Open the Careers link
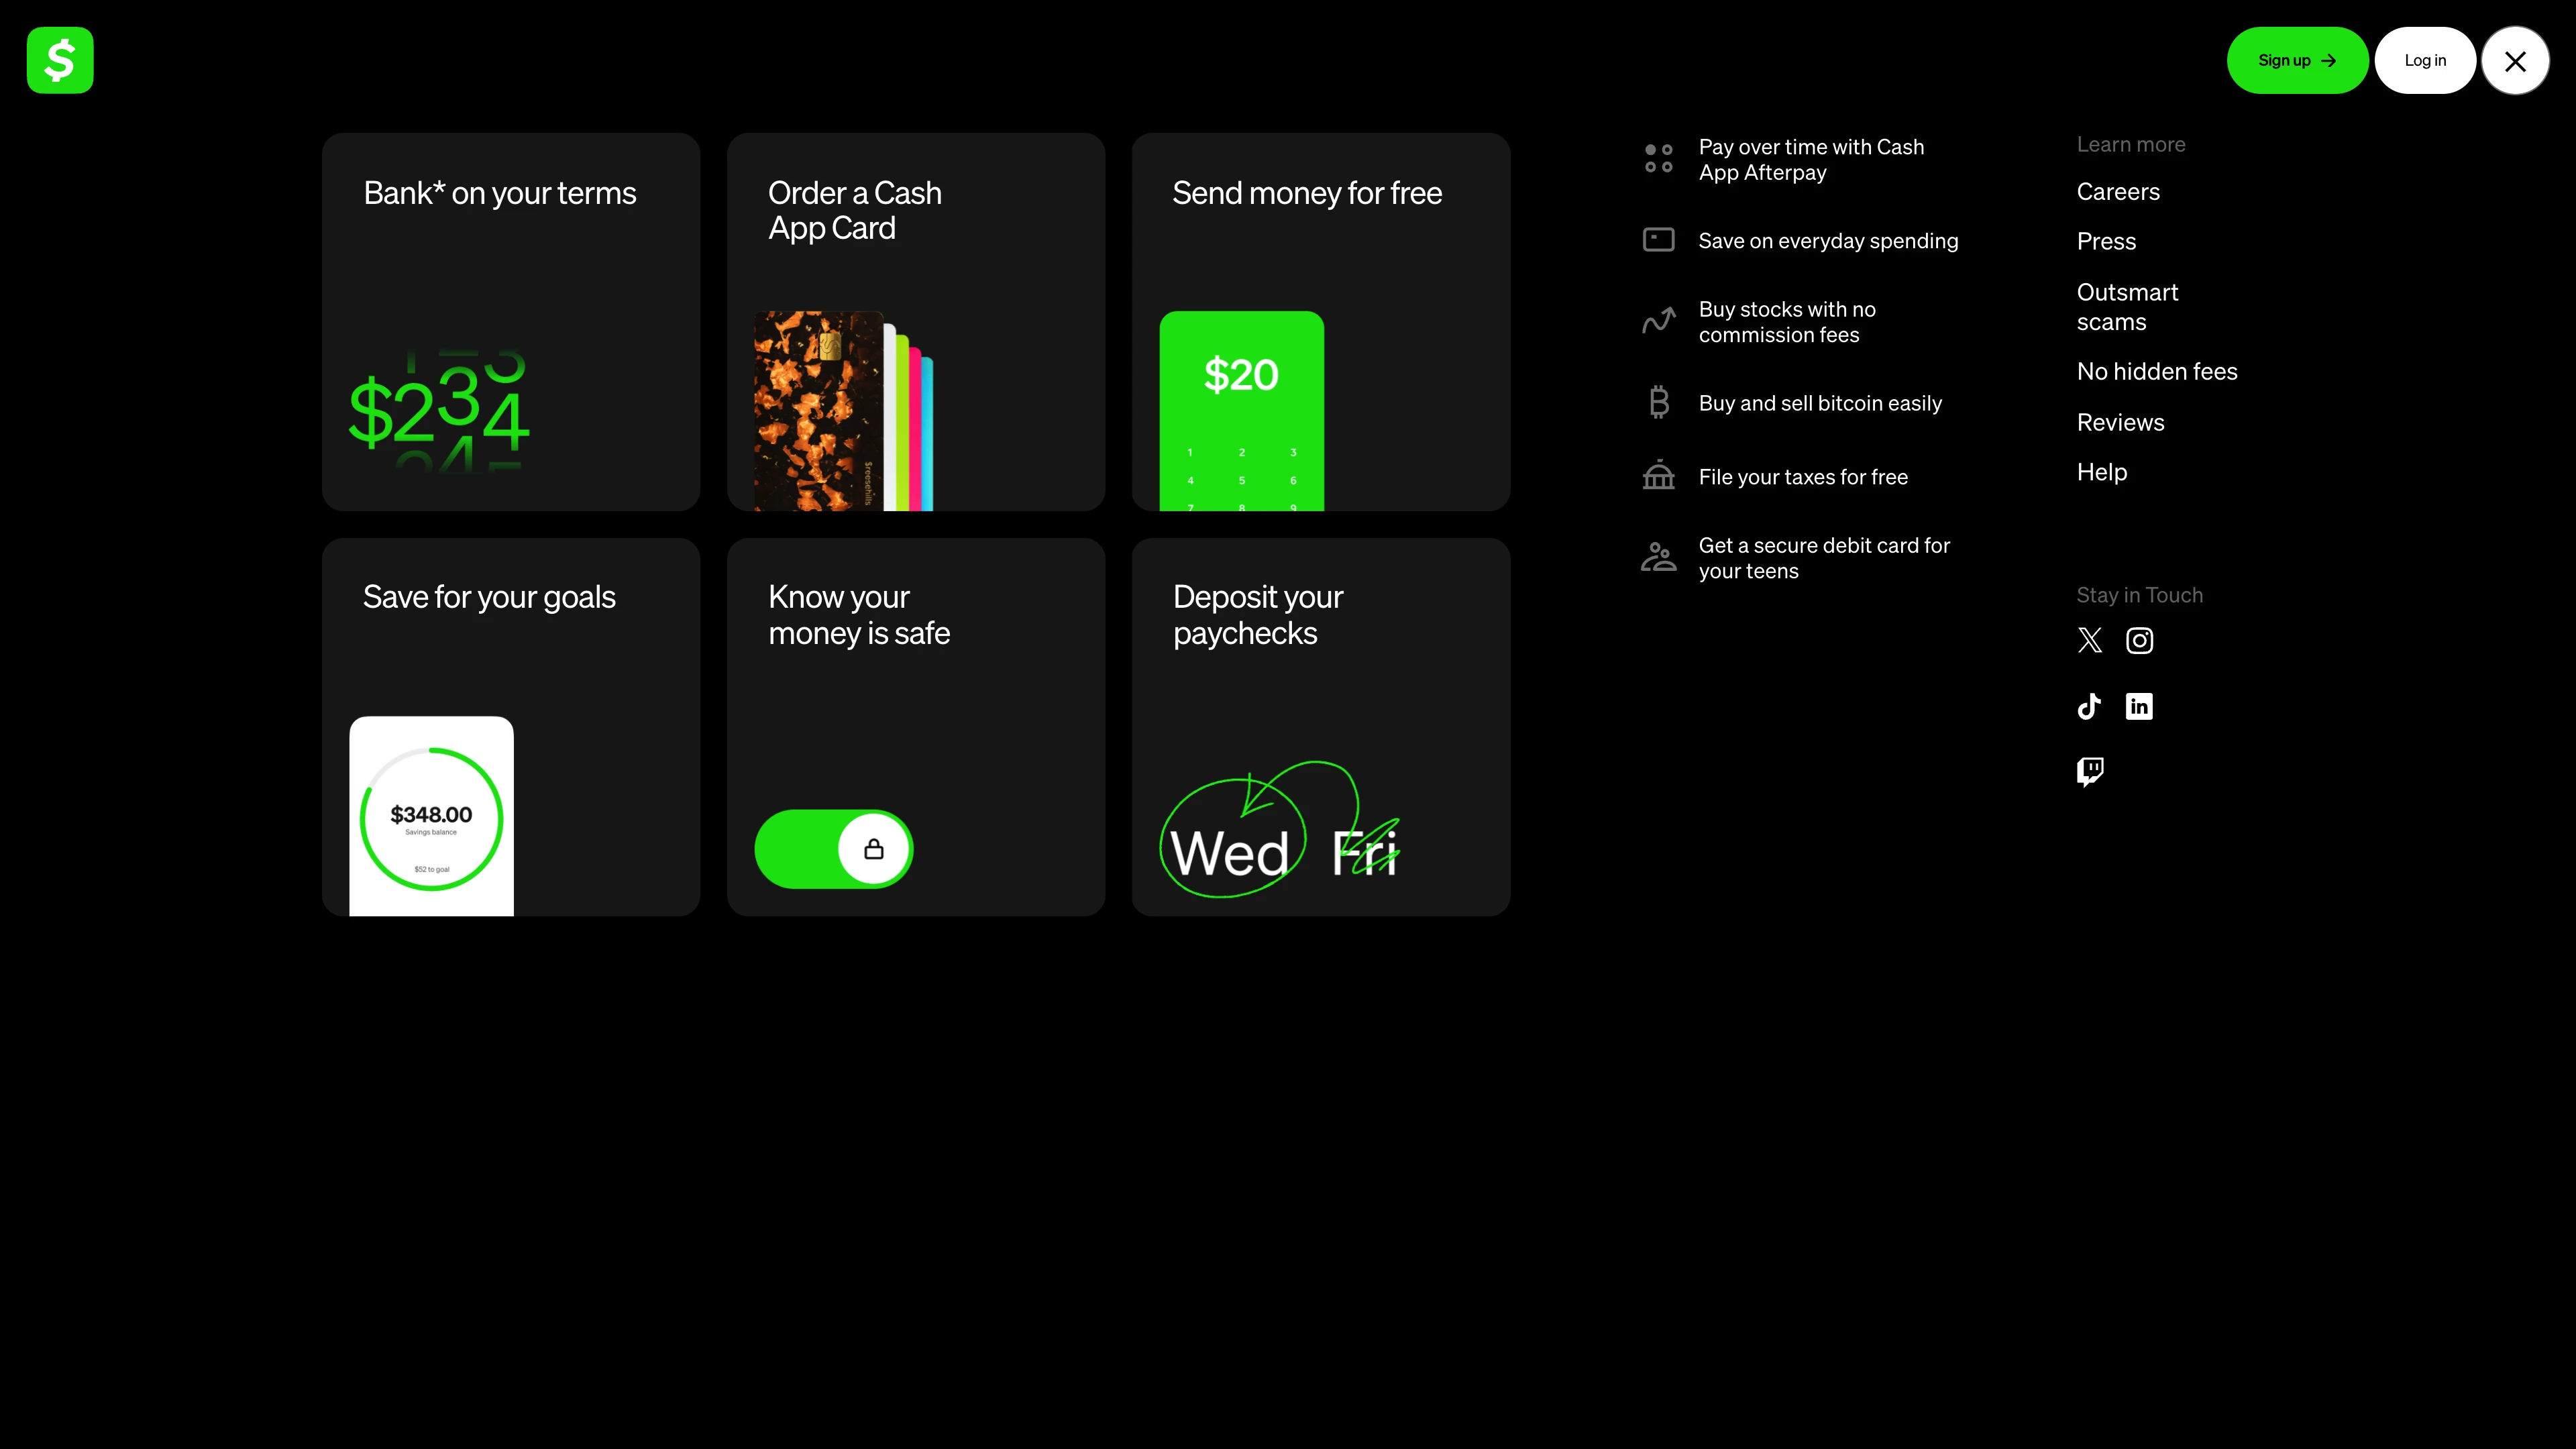 point(2118,192)
